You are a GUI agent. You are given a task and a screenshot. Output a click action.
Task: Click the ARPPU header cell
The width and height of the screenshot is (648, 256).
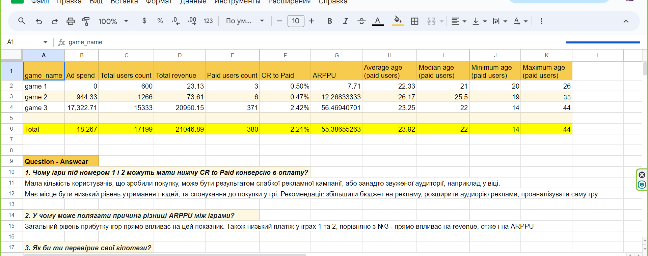(336, 71)
